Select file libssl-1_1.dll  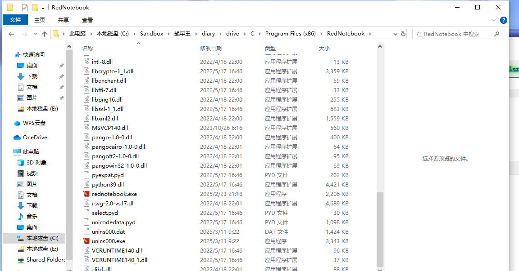point(108,109)
